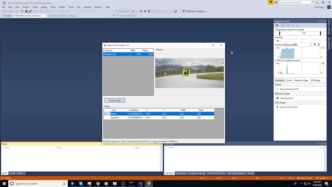332x187 pixels.
Task: Open the Chrome taskbar icon
Action: [98, 184]
